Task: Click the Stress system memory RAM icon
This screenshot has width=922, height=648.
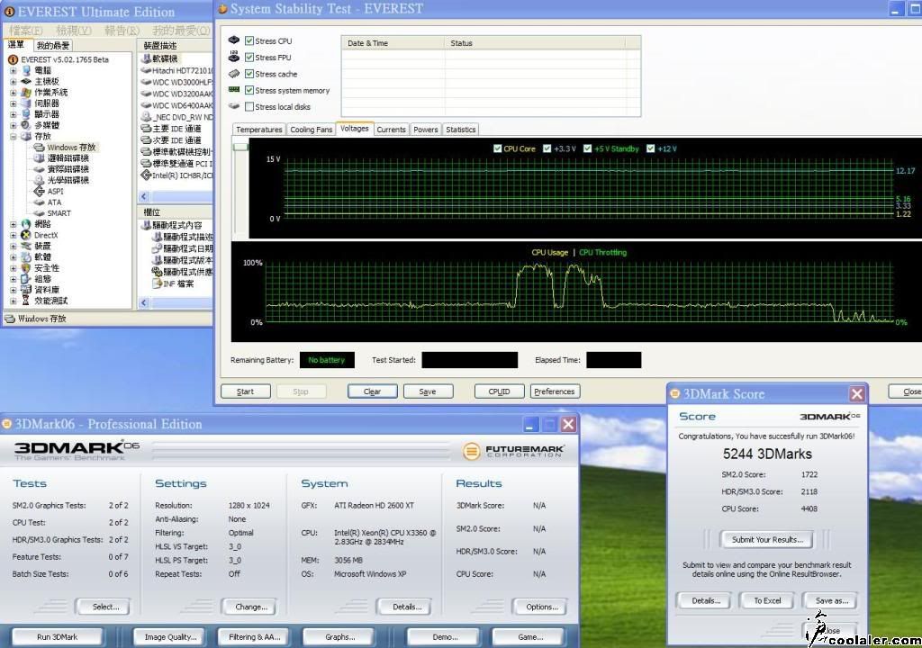Action: point(234,90)
